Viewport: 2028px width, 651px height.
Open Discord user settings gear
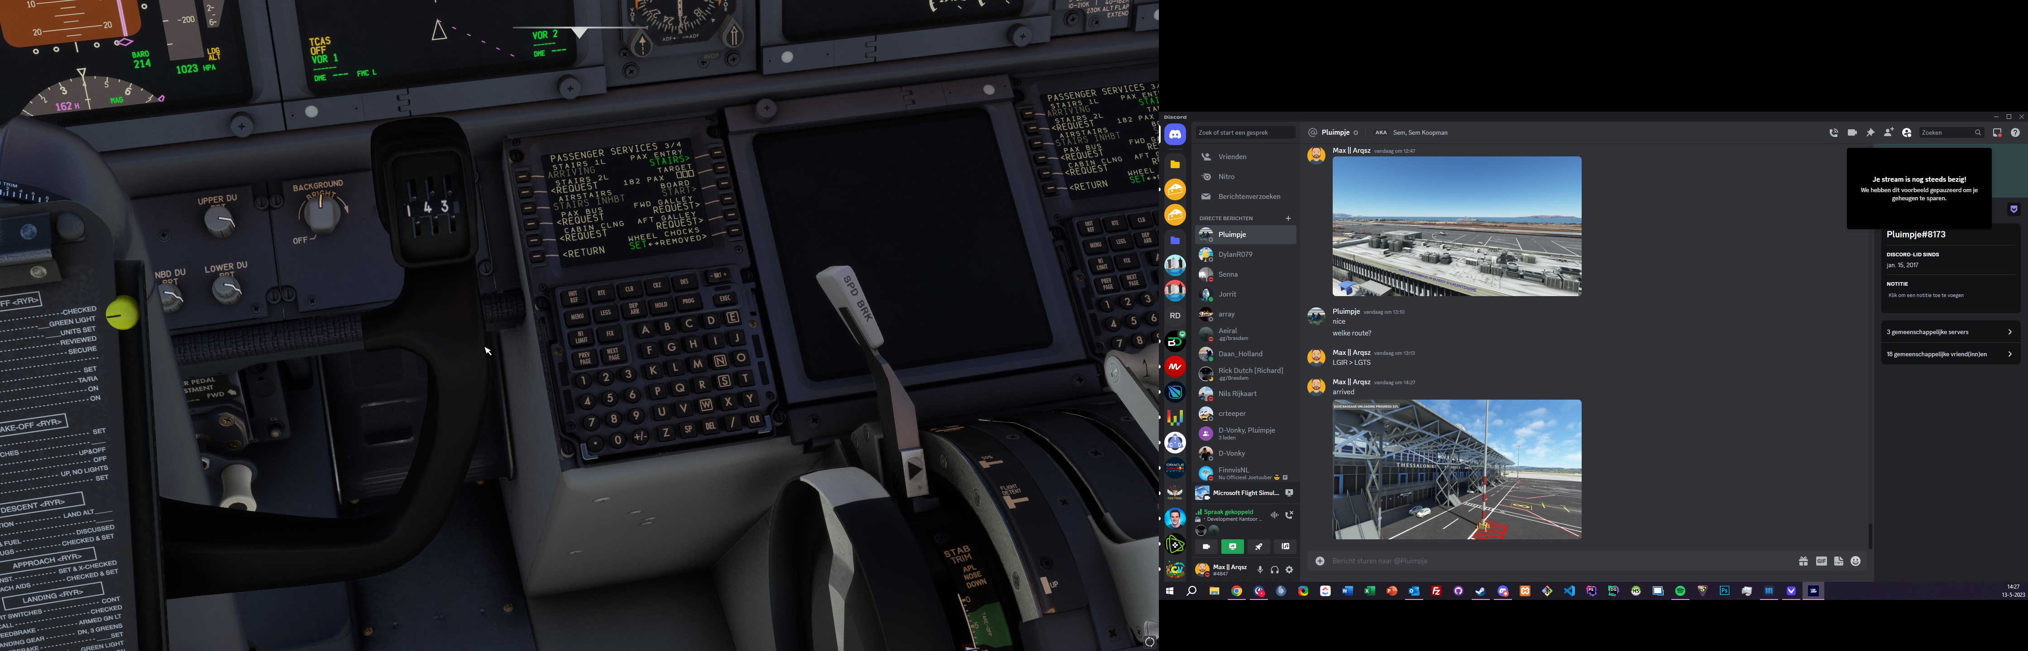tap(1289, 570)
